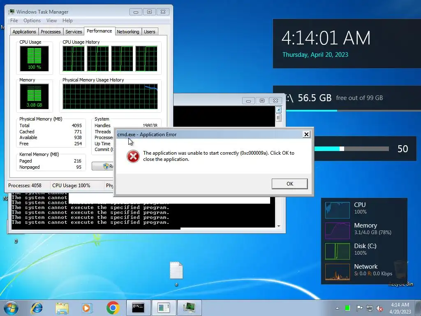Open the File menu in Task Manager
The width and height of the screenshot is (421, 316).
pyautogui.click(x=14, y=21)
